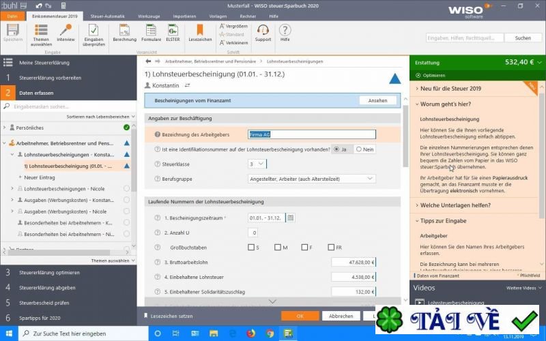Click the swap person icon beside Konstantin

pos(187,85)
